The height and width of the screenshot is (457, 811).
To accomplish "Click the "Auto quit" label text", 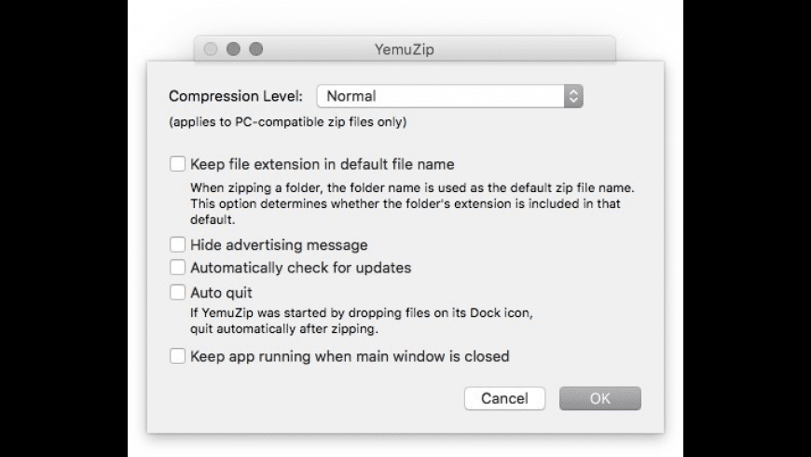I will [221, 293].
